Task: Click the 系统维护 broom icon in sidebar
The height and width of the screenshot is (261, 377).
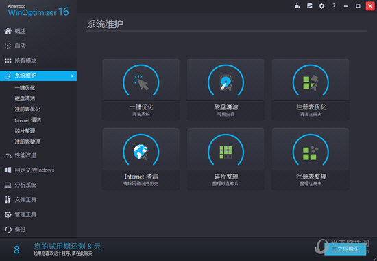Action: click(8, 76)
